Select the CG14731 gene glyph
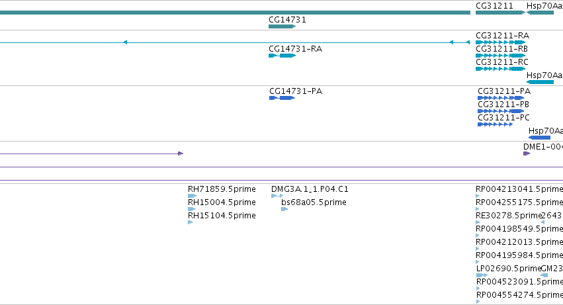The height and width of the screenshot is (305, 563). pyautogui.click(x=282, y=26)
